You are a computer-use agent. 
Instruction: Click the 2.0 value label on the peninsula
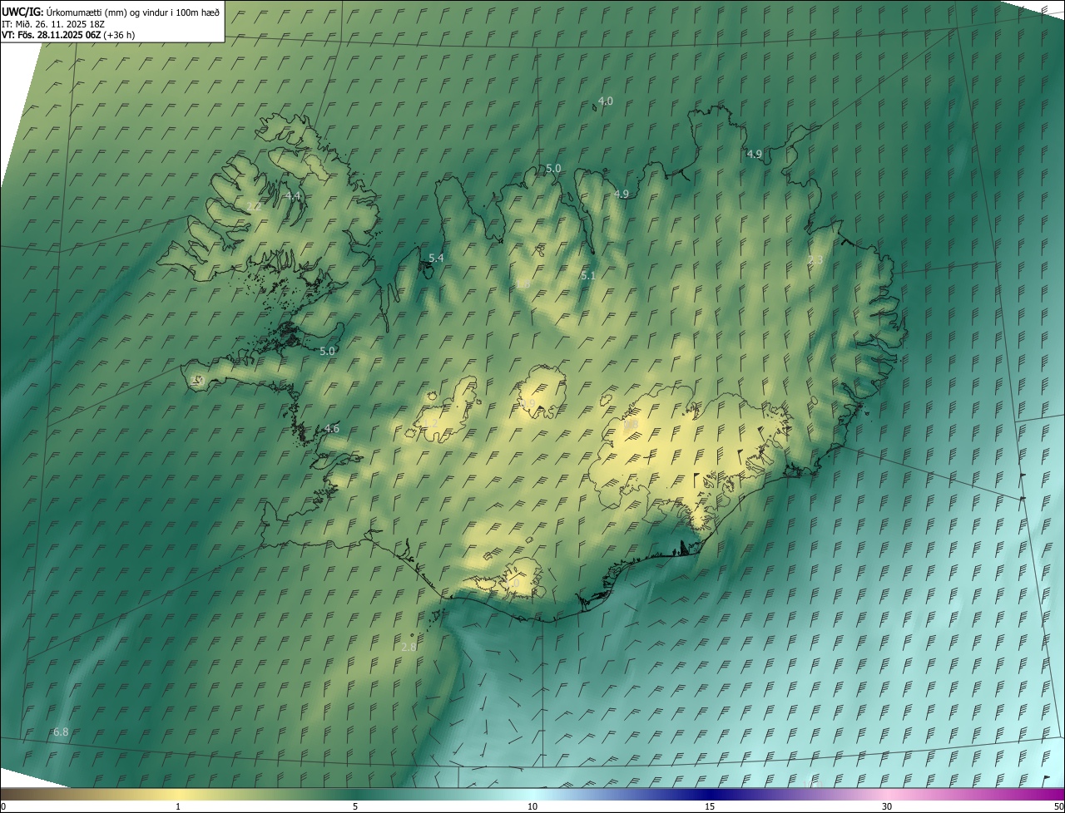pos(197,380)
